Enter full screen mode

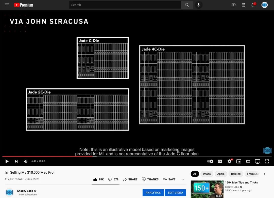[x=267, y=161]
